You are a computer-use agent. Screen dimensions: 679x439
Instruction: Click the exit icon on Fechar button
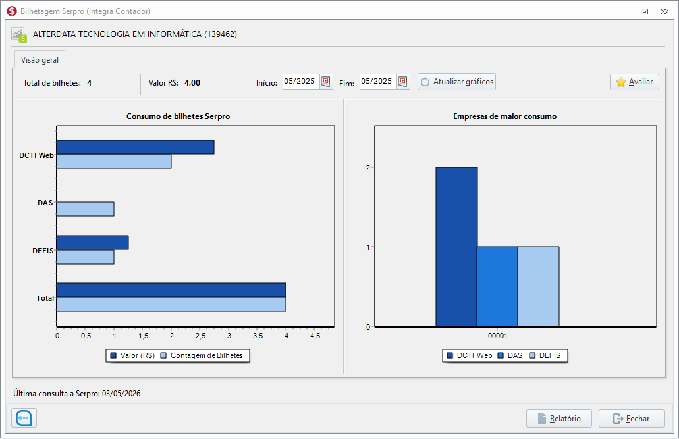pos(618,419)
